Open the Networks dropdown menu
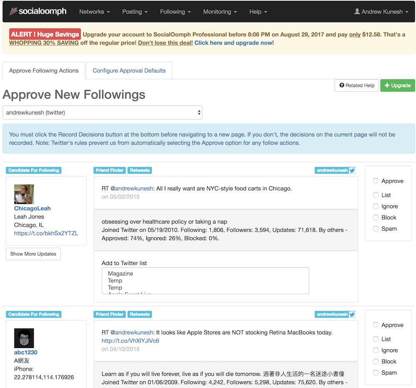This screenshot has width=416, height=388. [x=94, y=12]
